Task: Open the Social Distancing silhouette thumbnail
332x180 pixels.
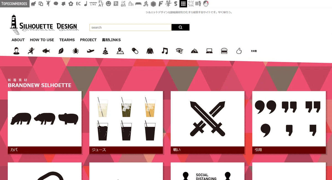Action: (207, 171)
